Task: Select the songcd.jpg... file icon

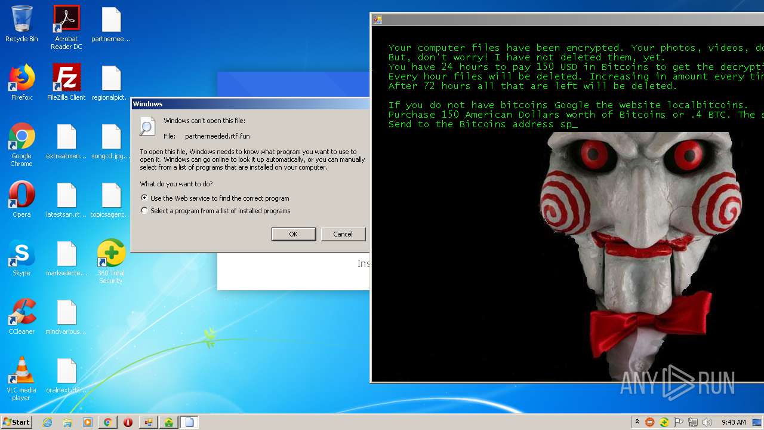Action: [111, 141]
